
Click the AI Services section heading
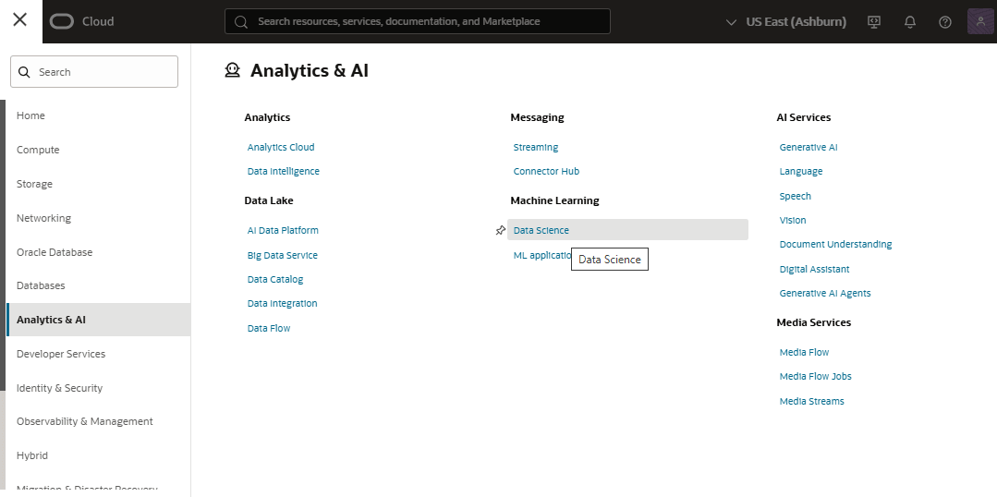point(803,117)
